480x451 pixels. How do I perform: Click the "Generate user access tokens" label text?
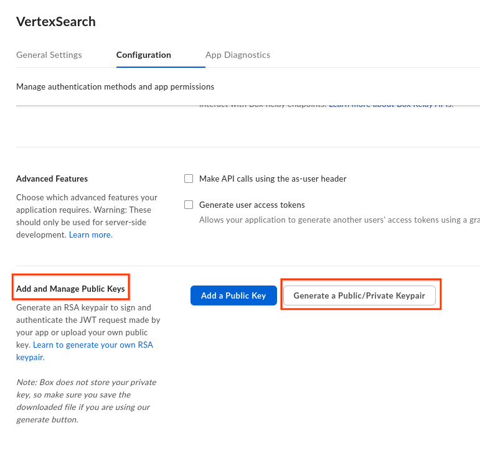[252, 205]
